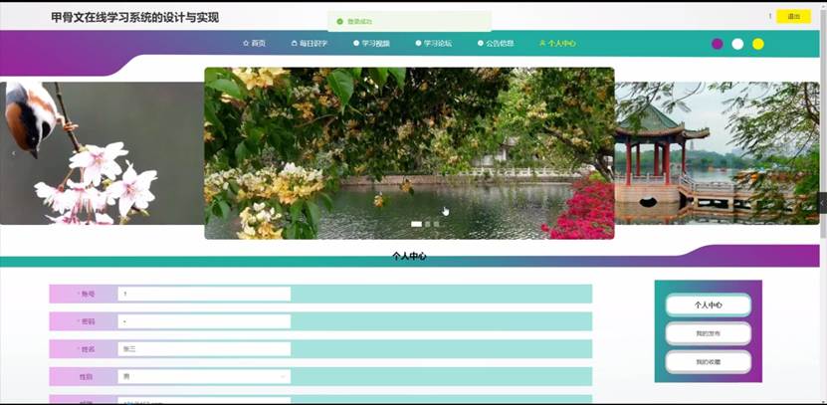Click the yellow 退出 logout button

tap(793, 16)
